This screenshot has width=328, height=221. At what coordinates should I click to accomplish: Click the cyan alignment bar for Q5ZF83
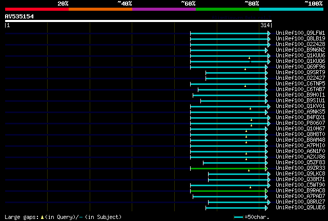[234, 163]
